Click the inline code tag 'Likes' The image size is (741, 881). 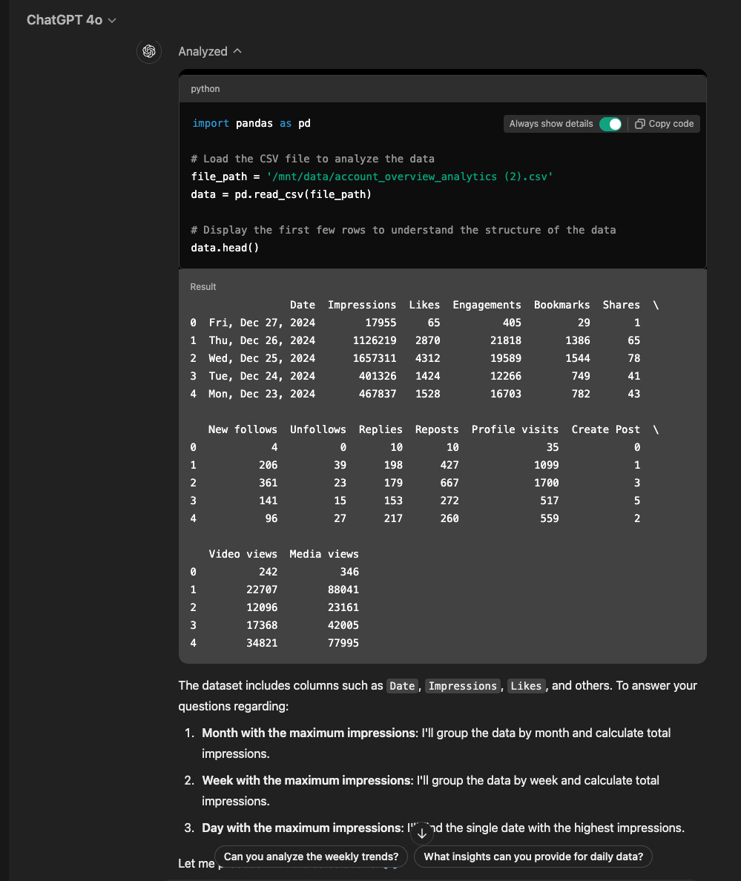coord(527,686)
